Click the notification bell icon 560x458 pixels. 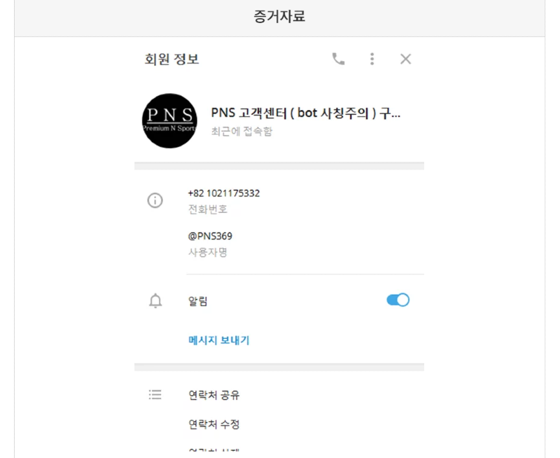click(155, 301)
